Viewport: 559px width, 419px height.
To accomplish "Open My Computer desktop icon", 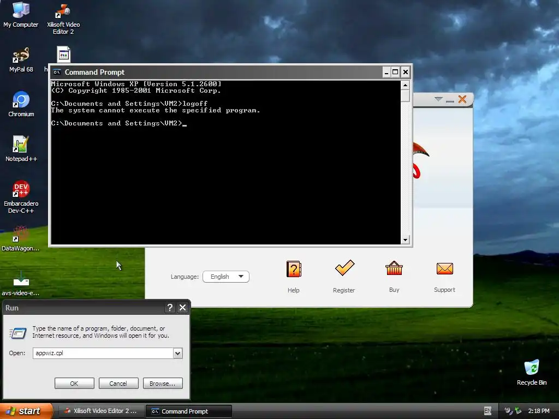I will (21, 14).
